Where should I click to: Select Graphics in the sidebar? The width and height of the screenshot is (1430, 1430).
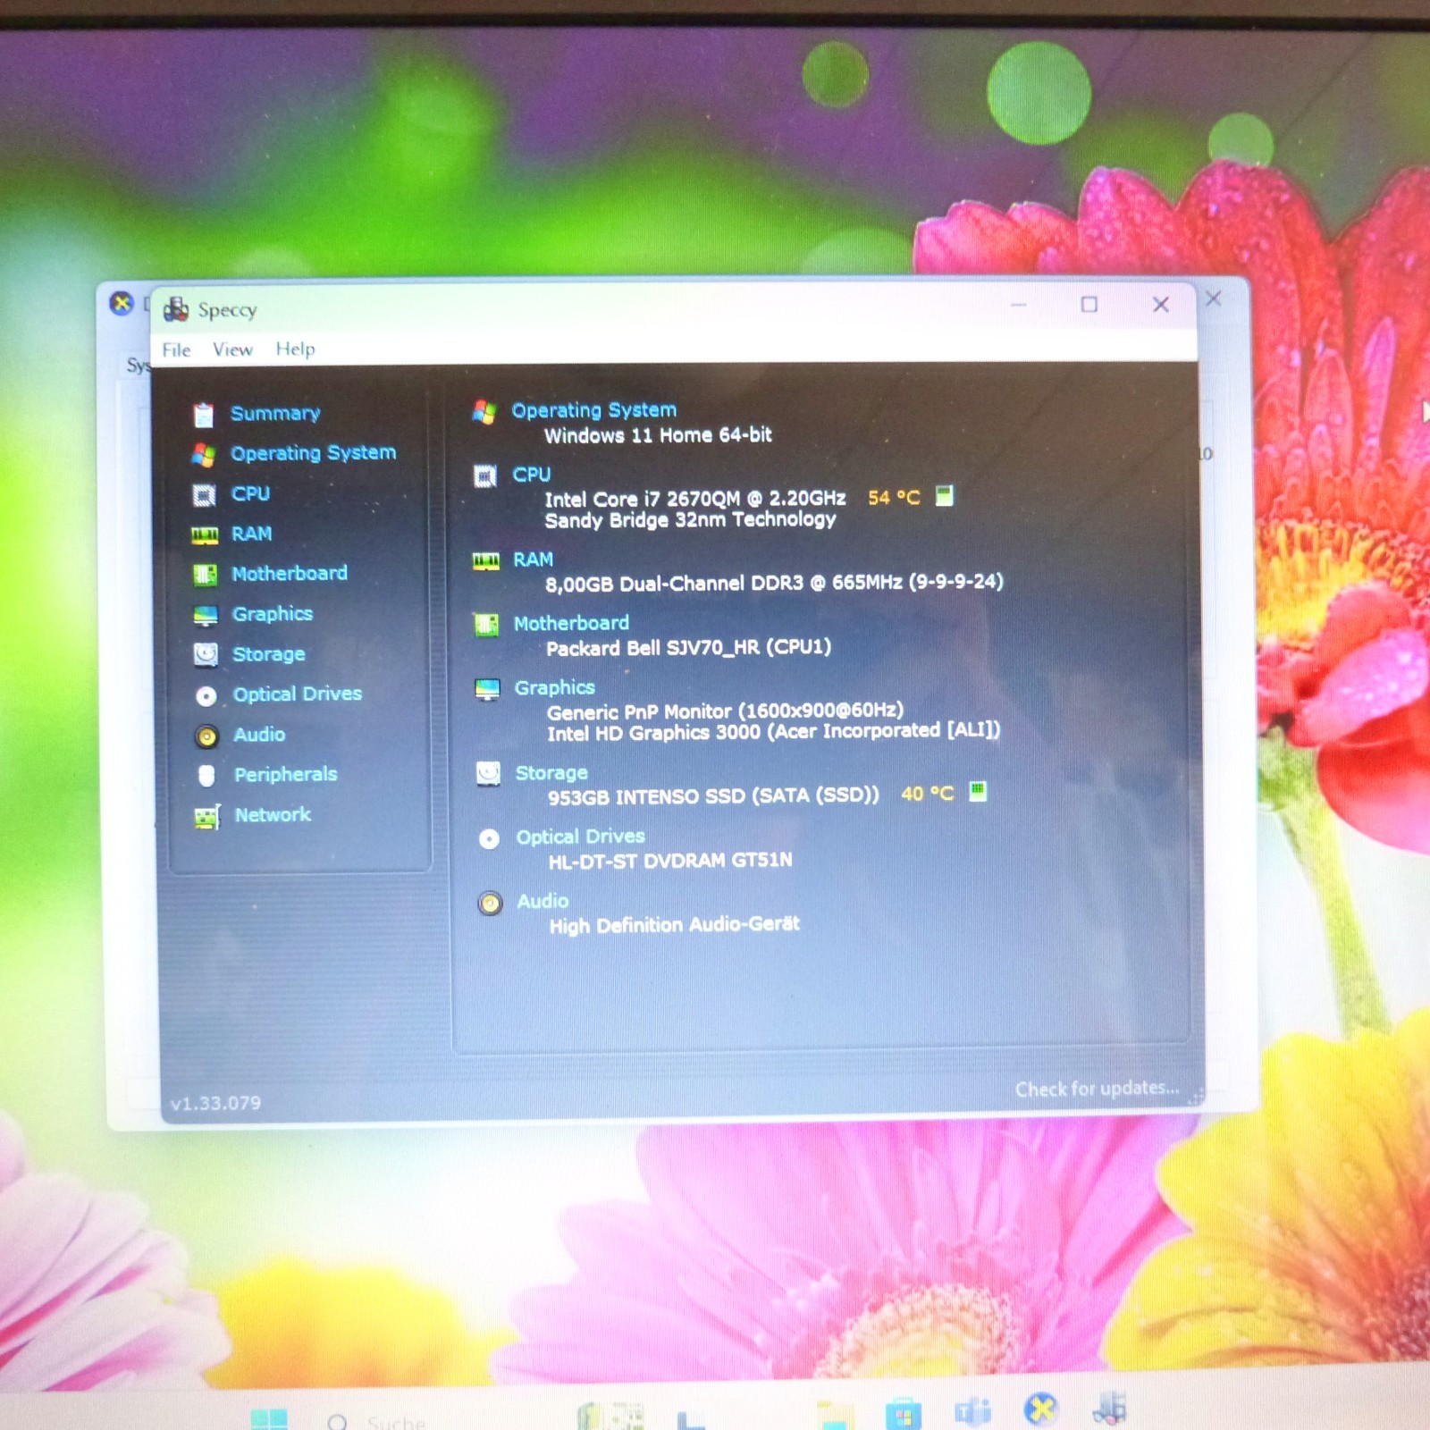[x=273, y=614]
